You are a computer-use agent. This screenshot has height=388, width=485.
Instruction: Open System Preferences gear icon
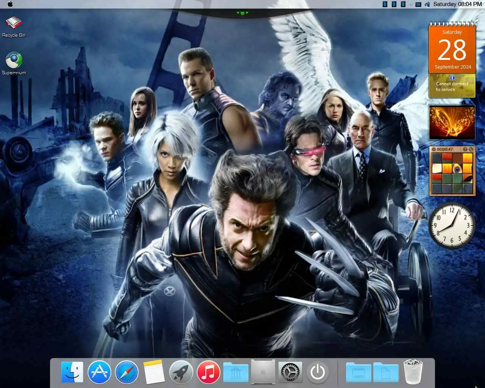(290, 372)
